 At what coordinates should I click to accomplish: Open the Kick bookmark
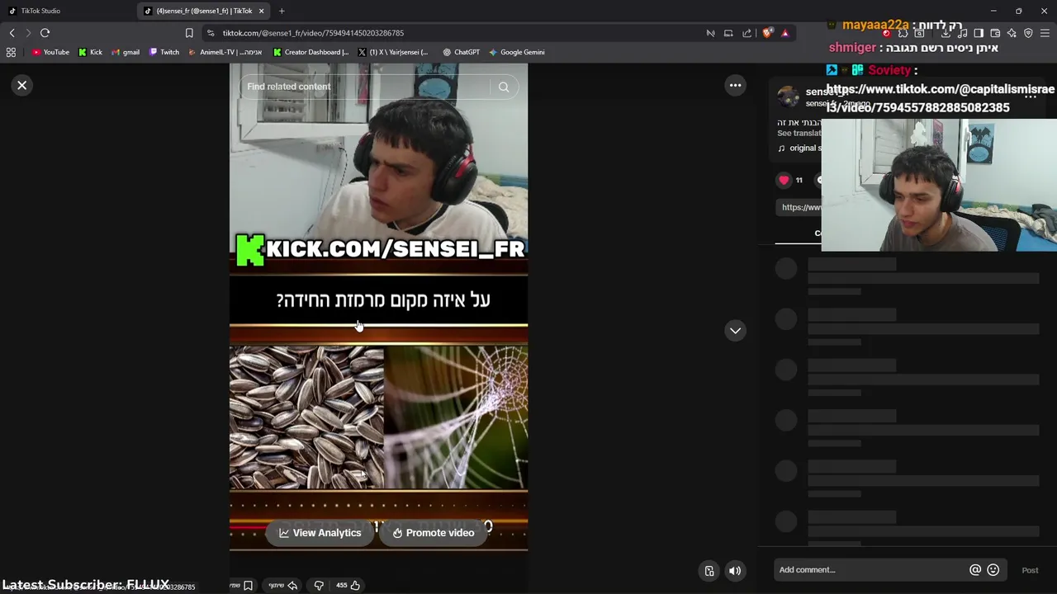tap(90, 52)
